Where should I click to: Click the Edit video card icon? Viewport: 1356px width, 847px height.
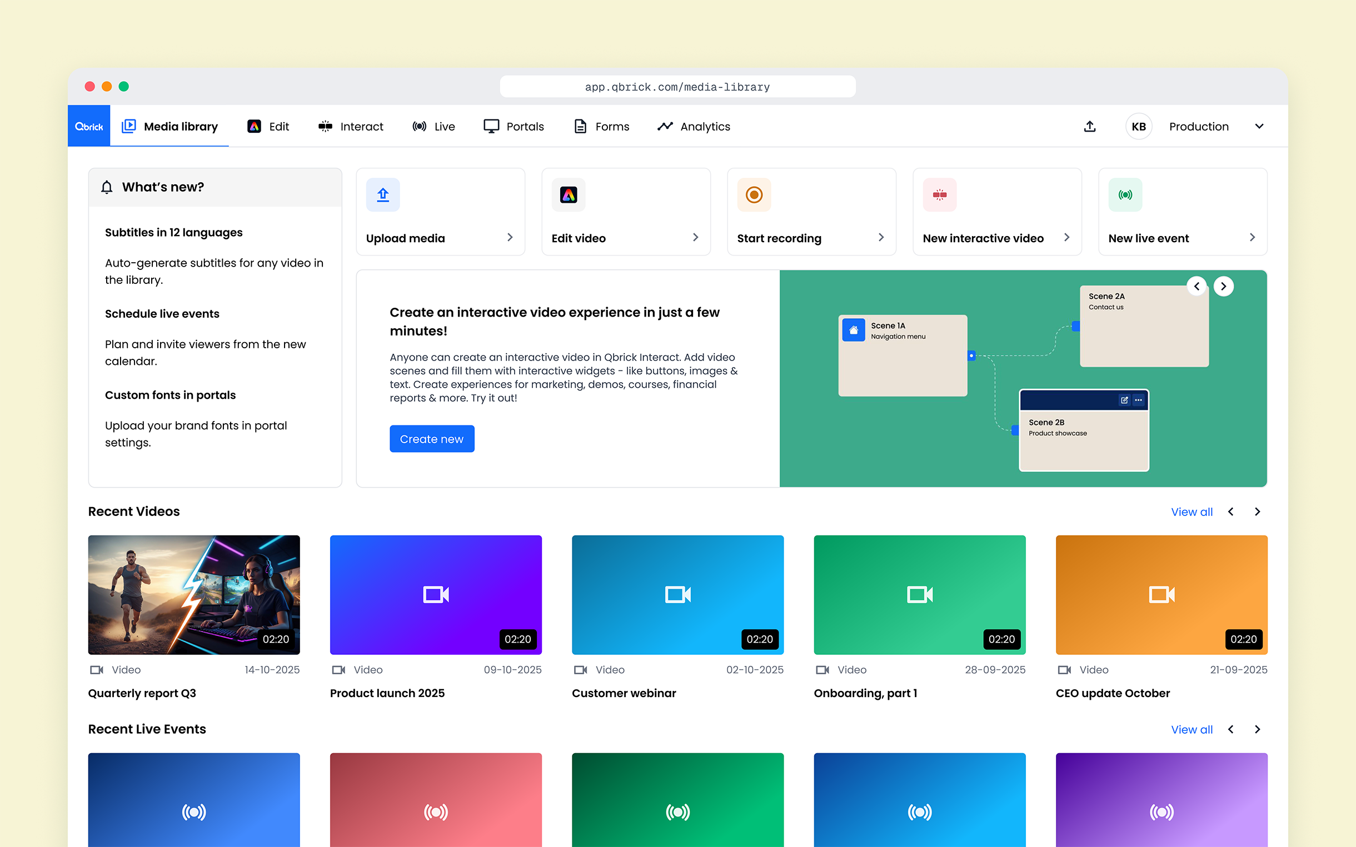tap(568, 194)
